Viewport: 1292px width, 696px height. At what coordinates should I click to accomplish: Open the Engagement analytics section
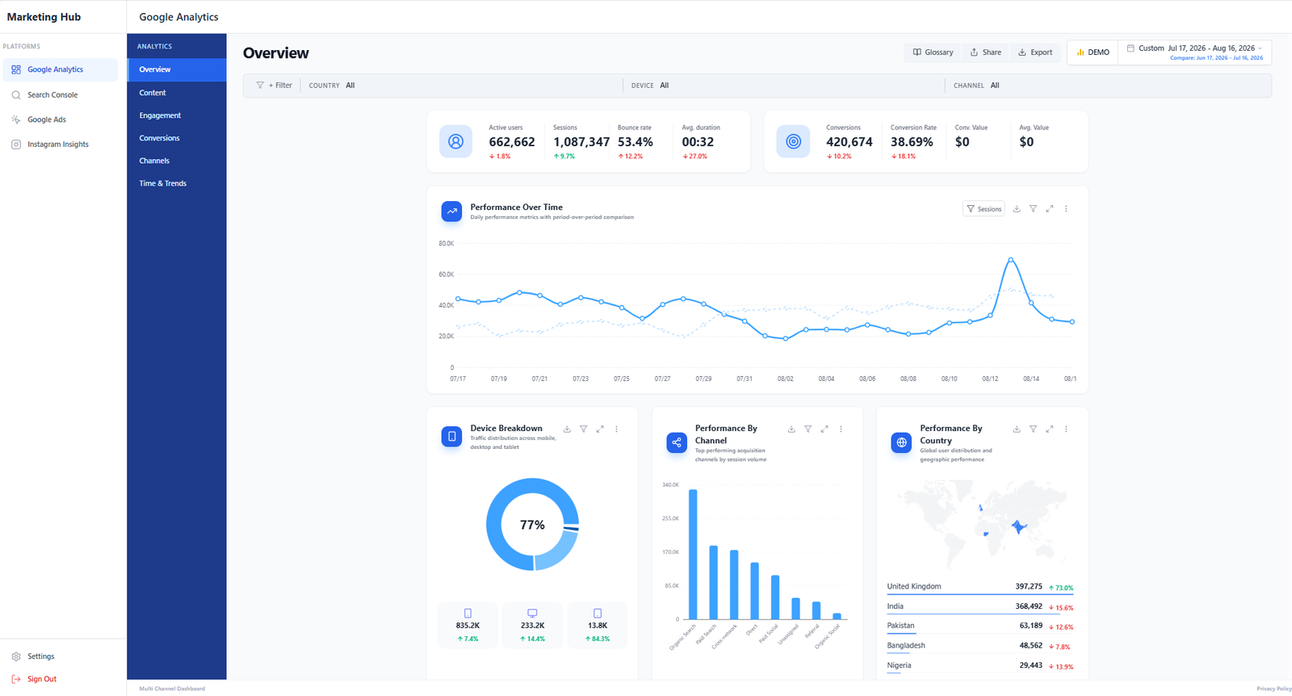[176, 115]
